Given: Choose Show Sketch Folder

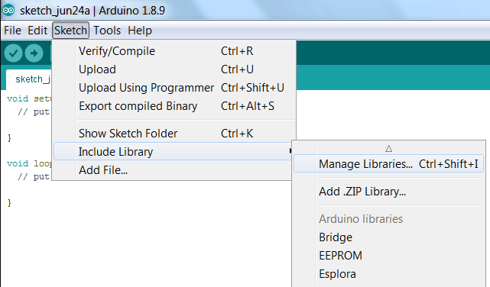Looking at the screenshot, I should [x=174, y=134].
